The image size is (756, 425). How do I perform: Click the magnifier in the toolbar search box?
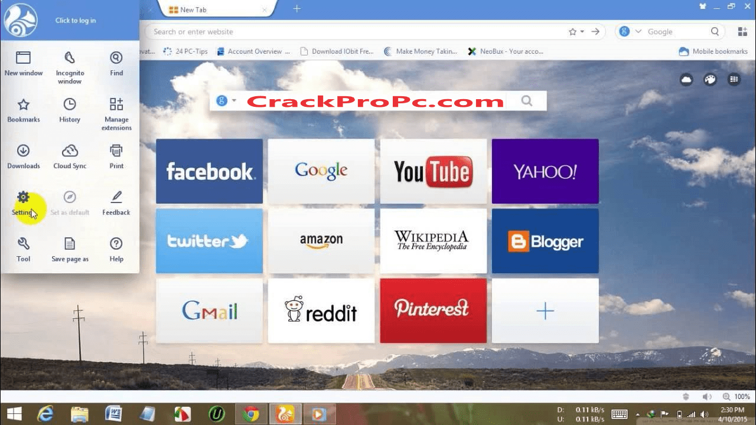click(x=715, y=32)
